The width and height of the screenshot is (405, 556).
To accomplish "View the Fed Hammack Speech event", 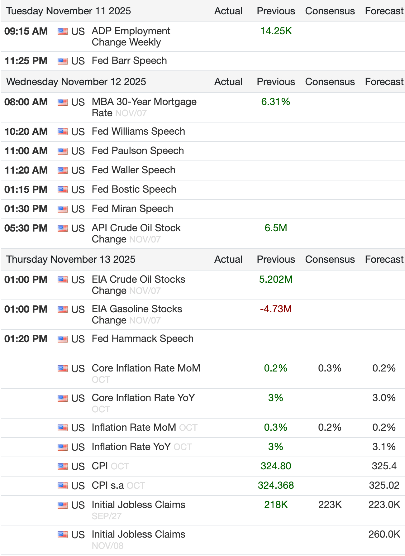I will click(x=142, y=339).
